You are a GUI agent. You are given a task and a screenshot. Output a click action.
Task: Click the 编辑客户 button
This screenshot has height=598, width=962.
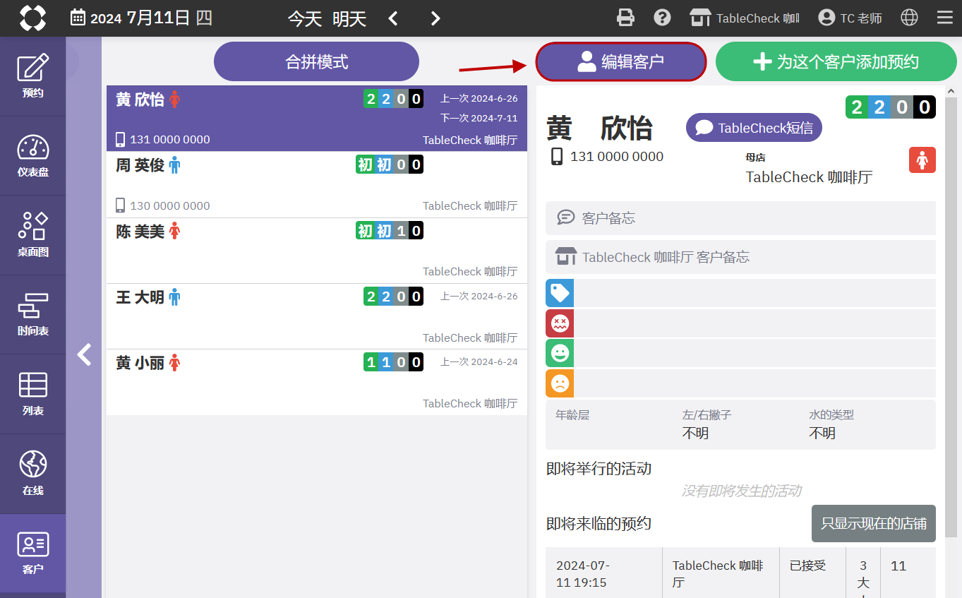621,62
